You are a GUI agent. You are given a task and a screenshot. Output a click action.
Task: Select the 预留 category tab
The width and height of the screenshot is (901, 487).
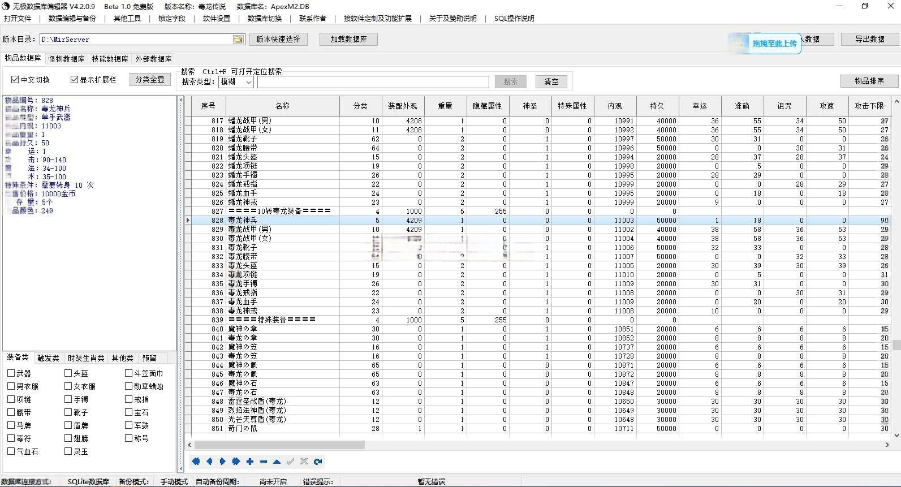[149, 358]
